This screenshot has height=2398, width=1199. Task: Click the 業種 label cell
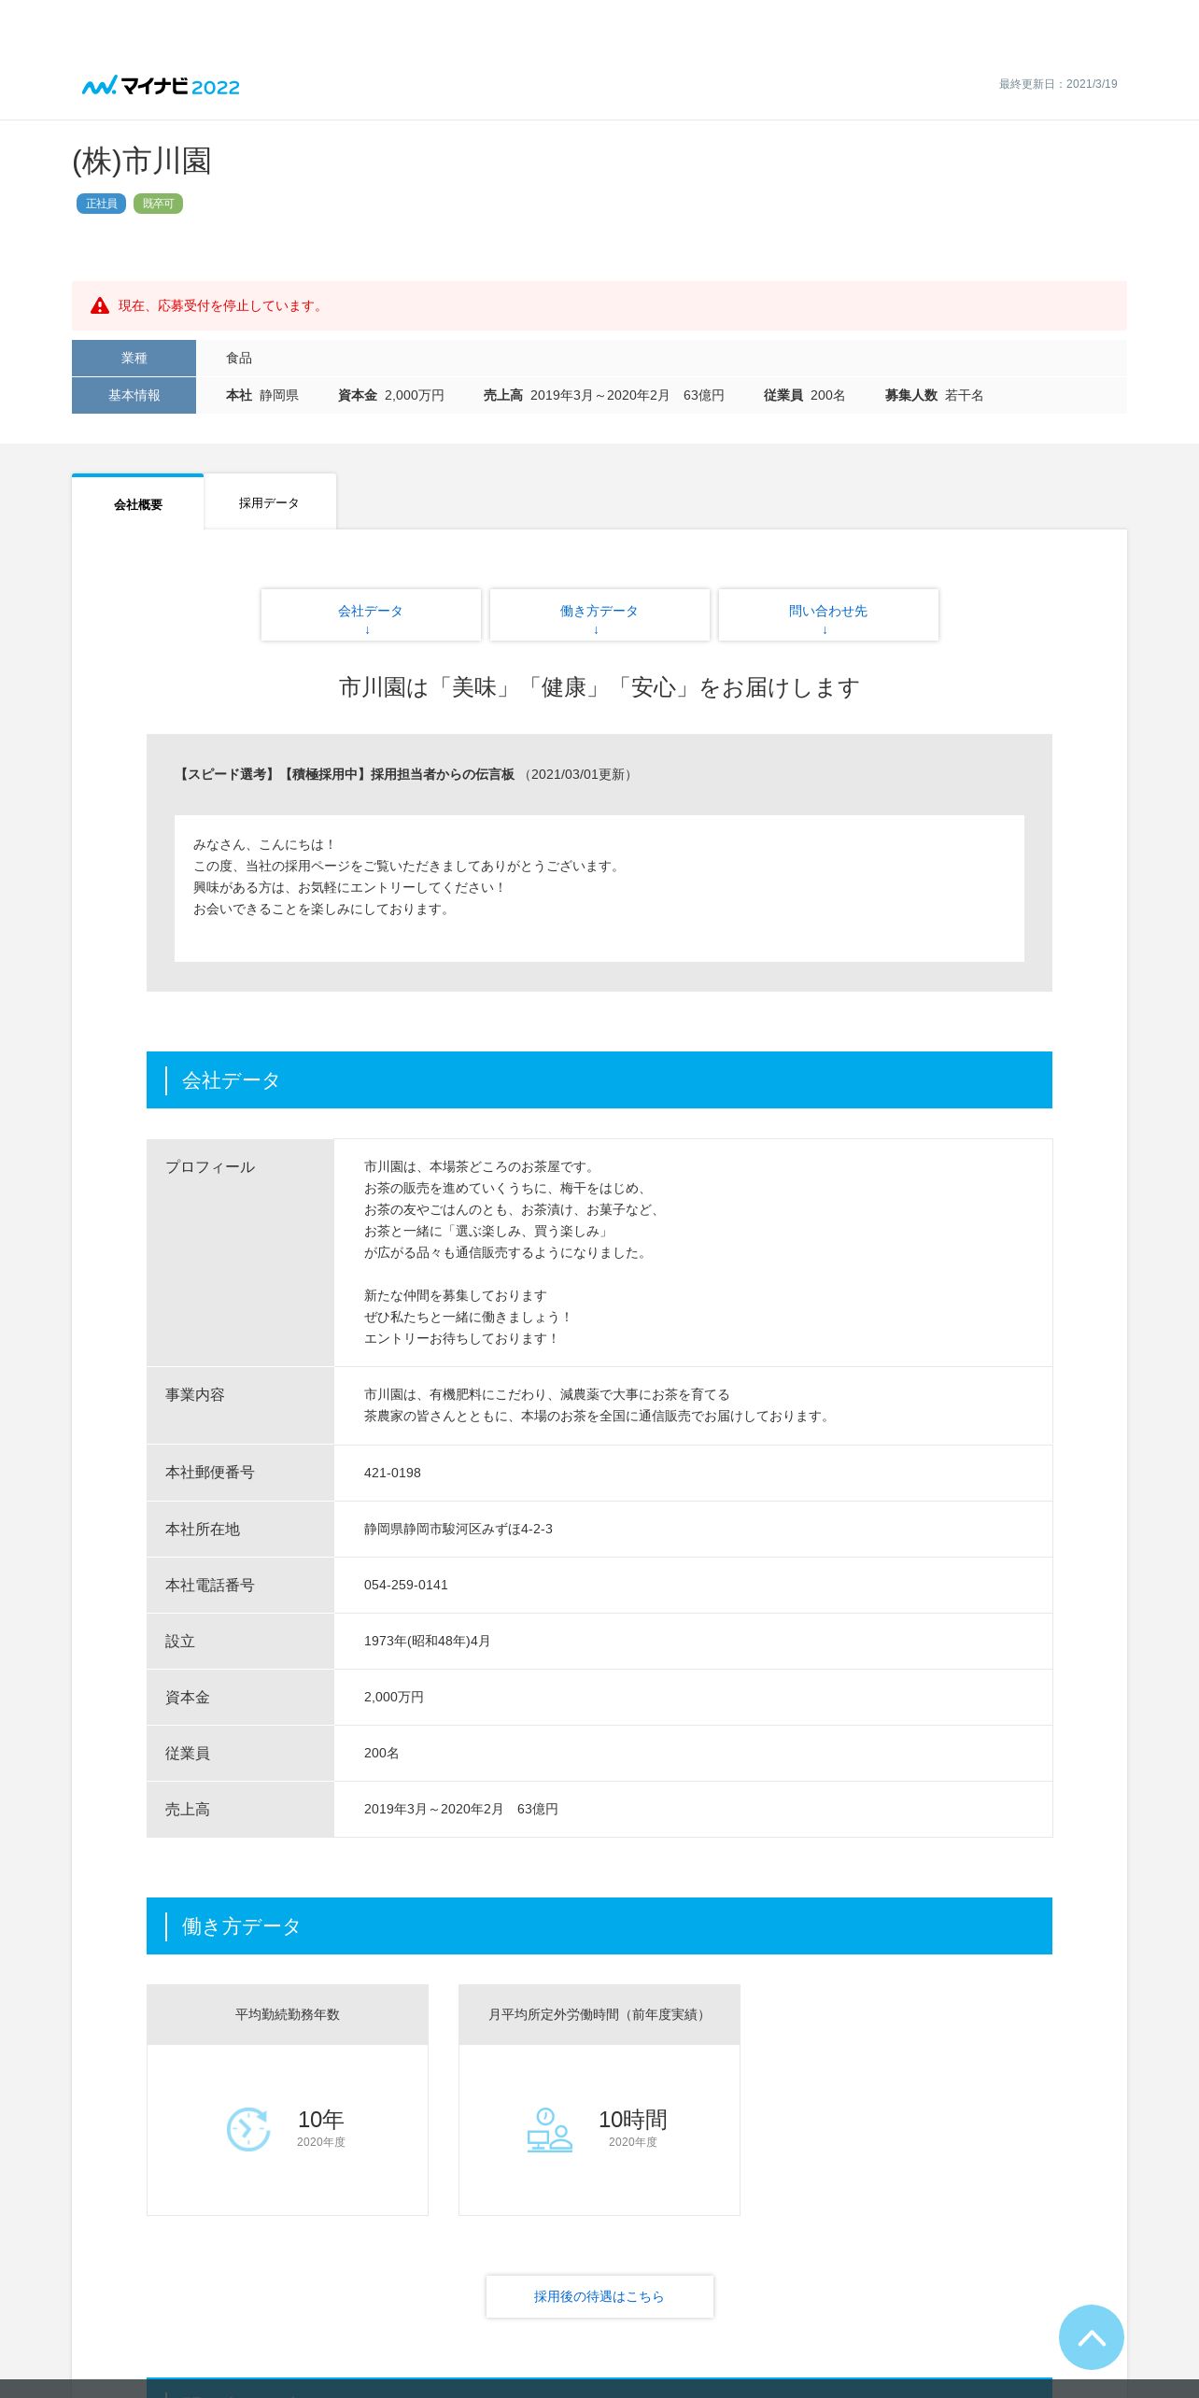pyautogui.click(x=134, y=358)
